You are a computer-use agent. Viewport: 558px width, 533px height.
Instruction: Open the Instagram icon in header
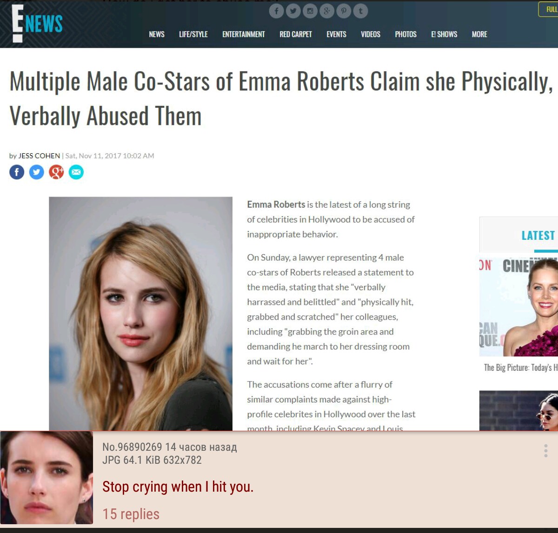[310, 11]
